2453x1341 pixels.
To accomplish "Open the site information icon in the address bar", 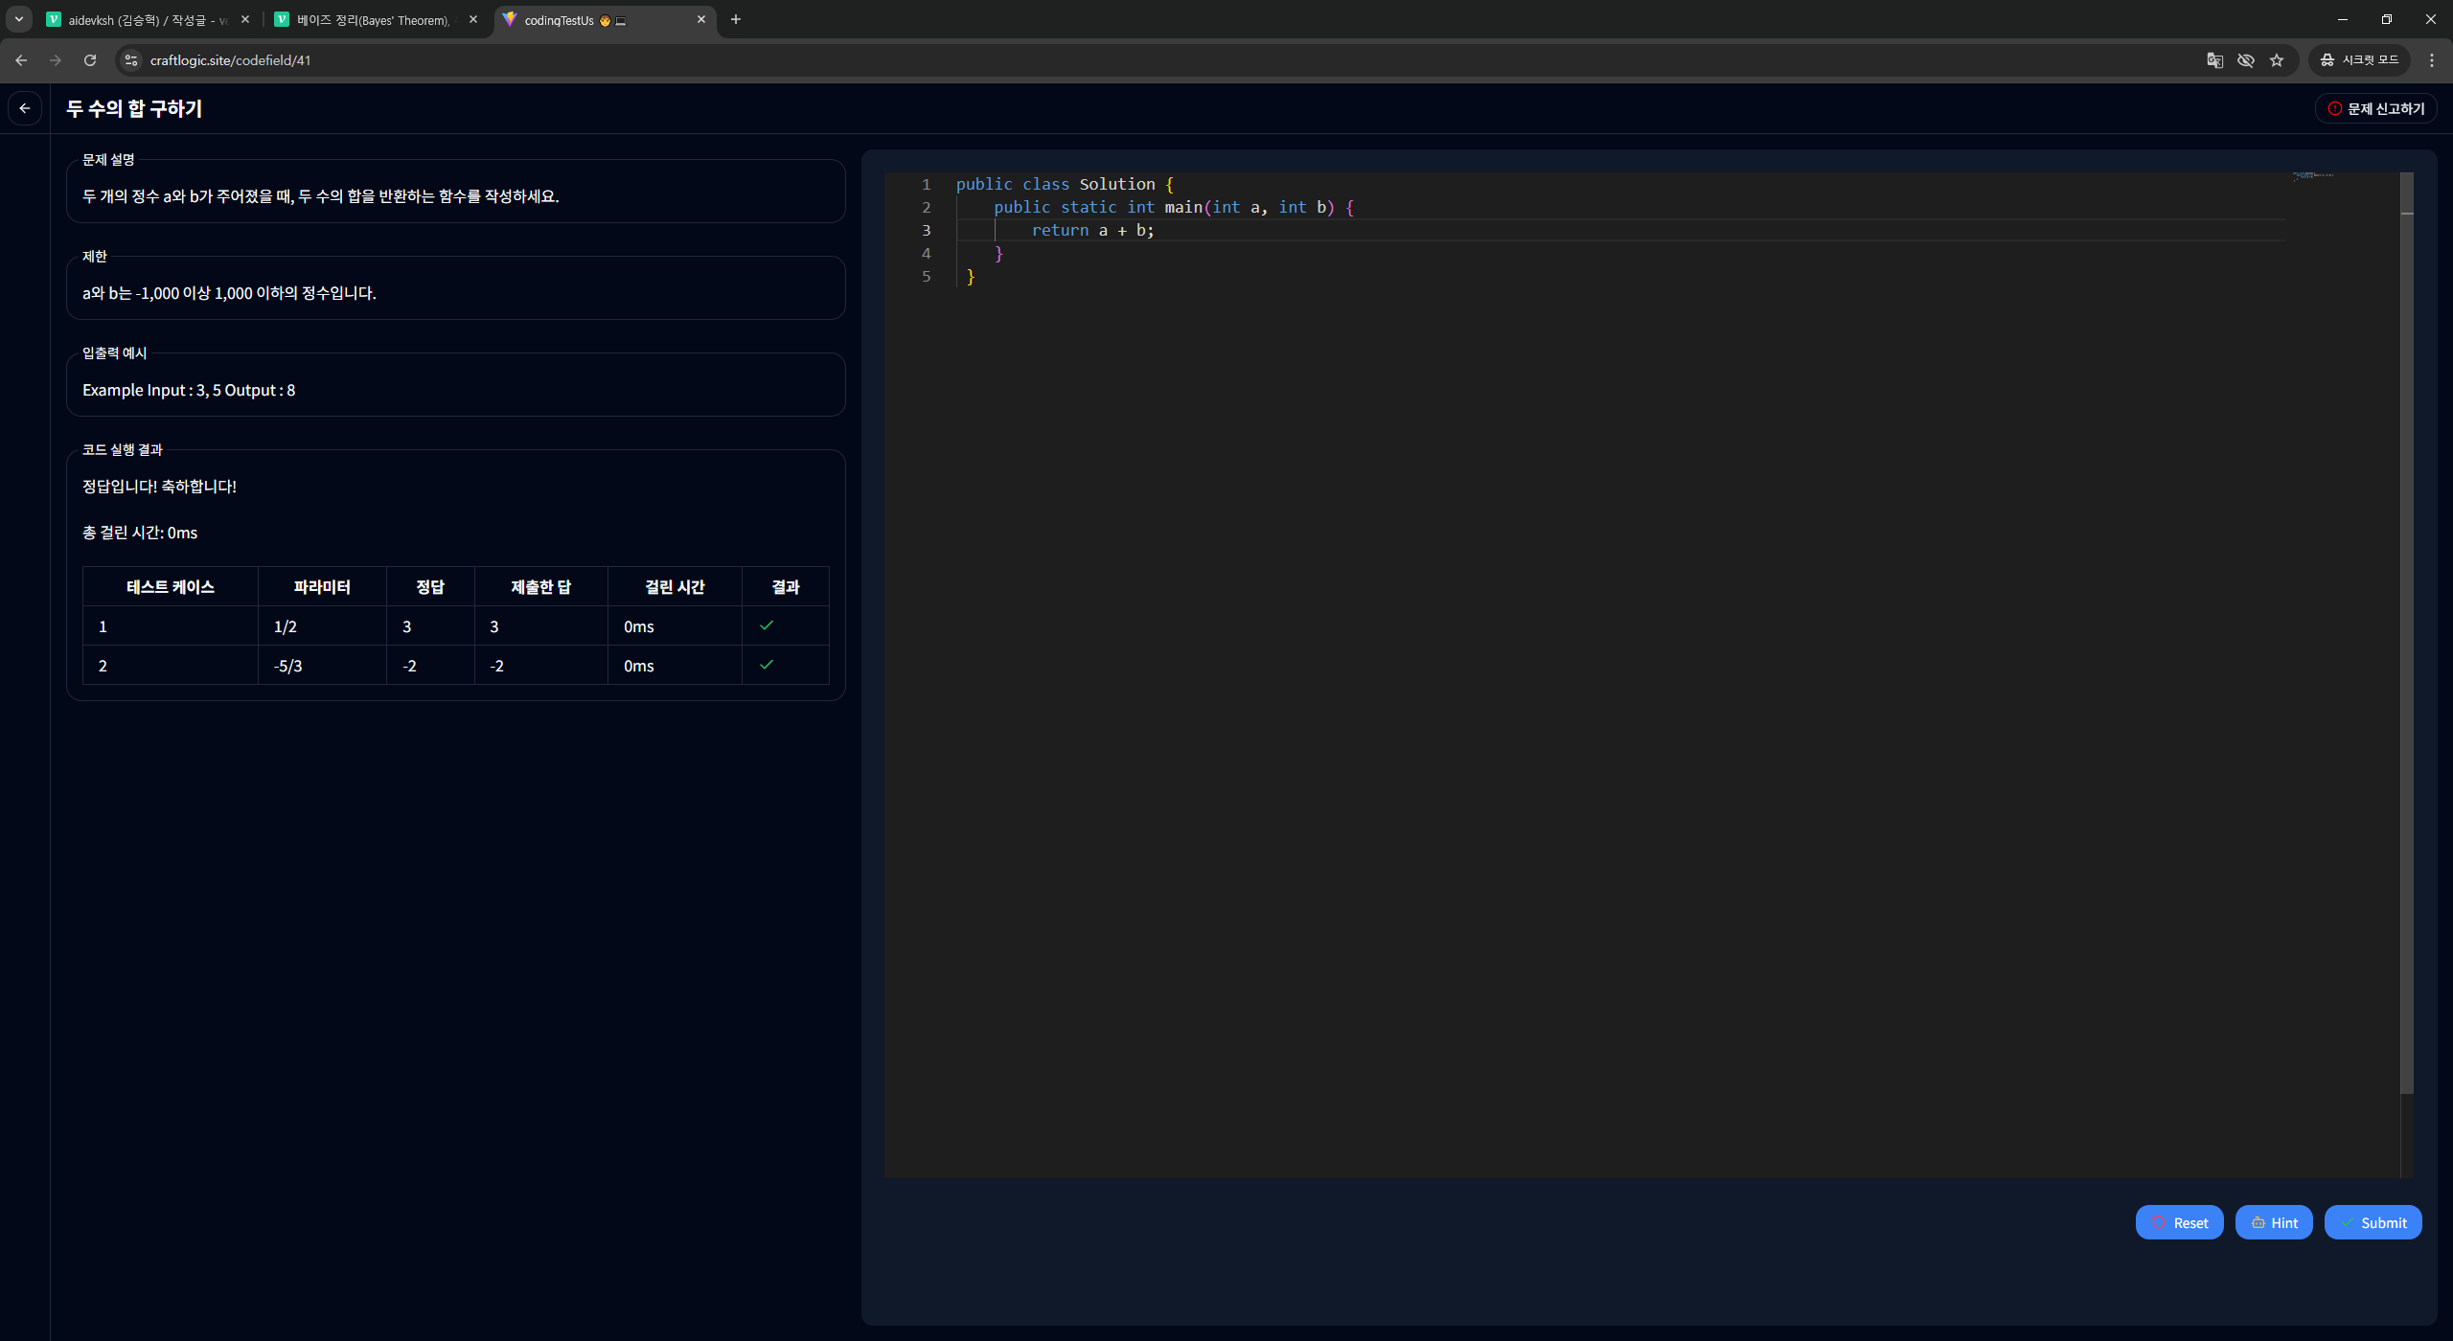I will point(131,60).
